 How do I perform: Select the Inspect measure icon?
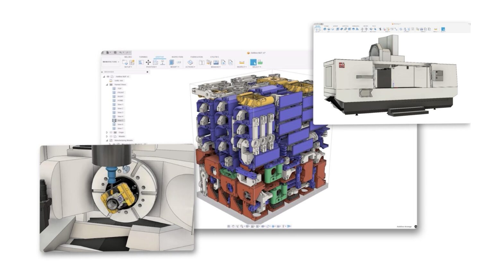coord(242,62)
